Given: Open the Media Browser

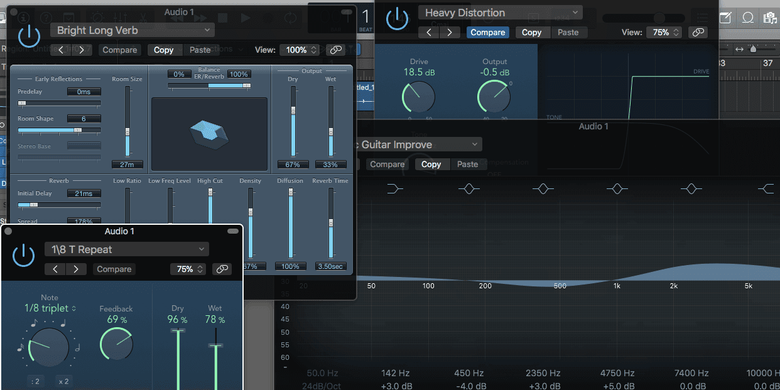Looking at the screenshot, I should click(771, 18).
